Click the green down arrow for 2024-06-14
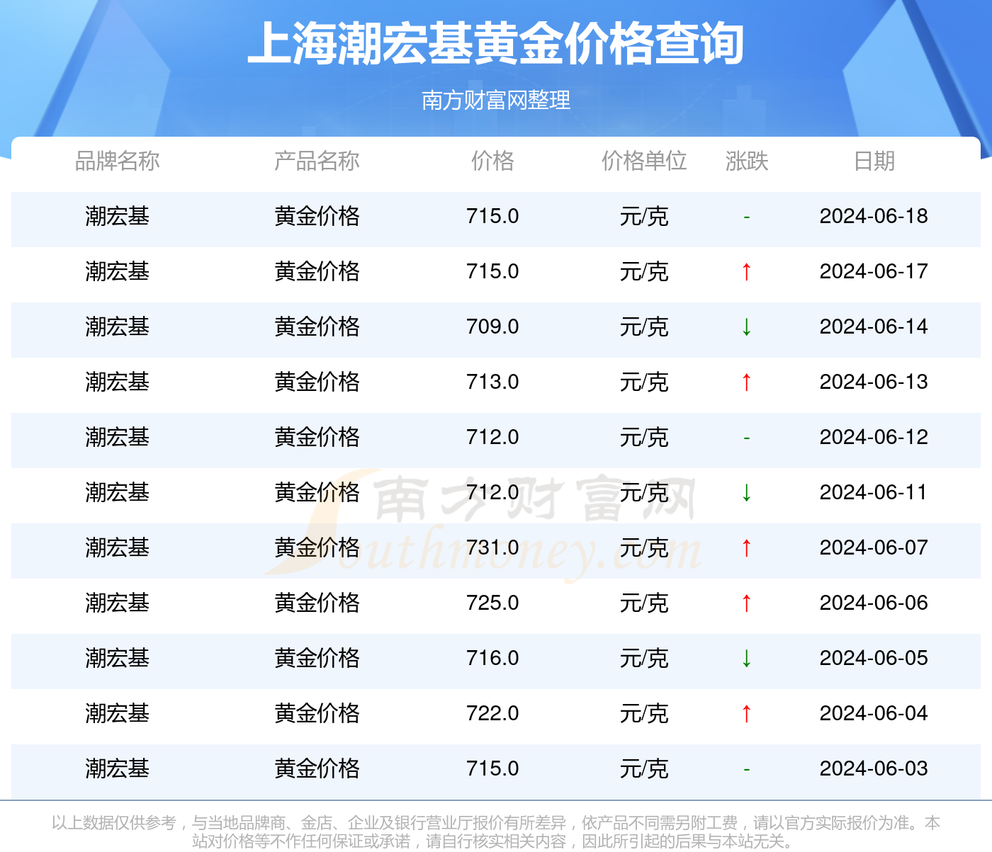Image resolution: width=992 pixels, height=852 pixels. (x=746, y=326)
